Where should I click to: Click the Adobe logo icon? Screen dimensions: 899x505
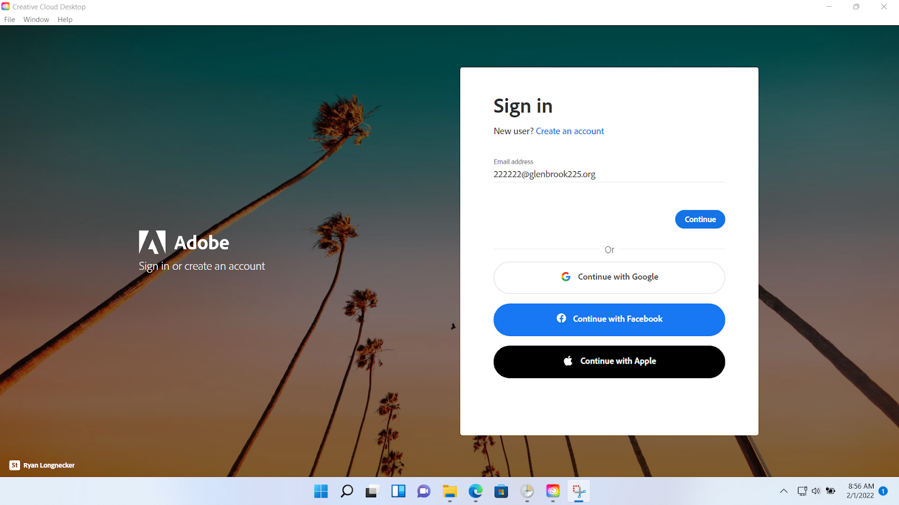[x=152, y=242]
